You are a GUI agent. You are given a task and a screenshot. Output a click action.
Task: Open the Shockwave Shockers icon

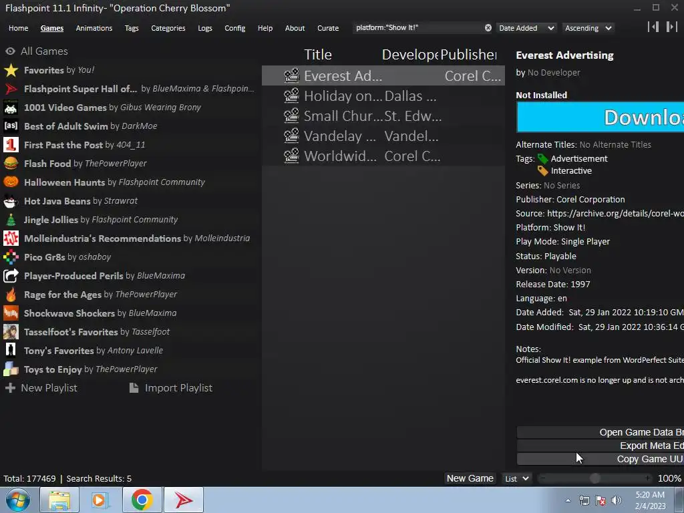coord(11,313)
